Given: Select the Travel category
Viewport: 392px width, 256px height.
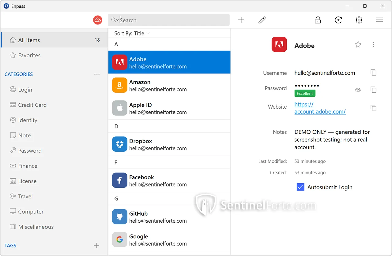Looking at the screenshot, I should (54, 196).
